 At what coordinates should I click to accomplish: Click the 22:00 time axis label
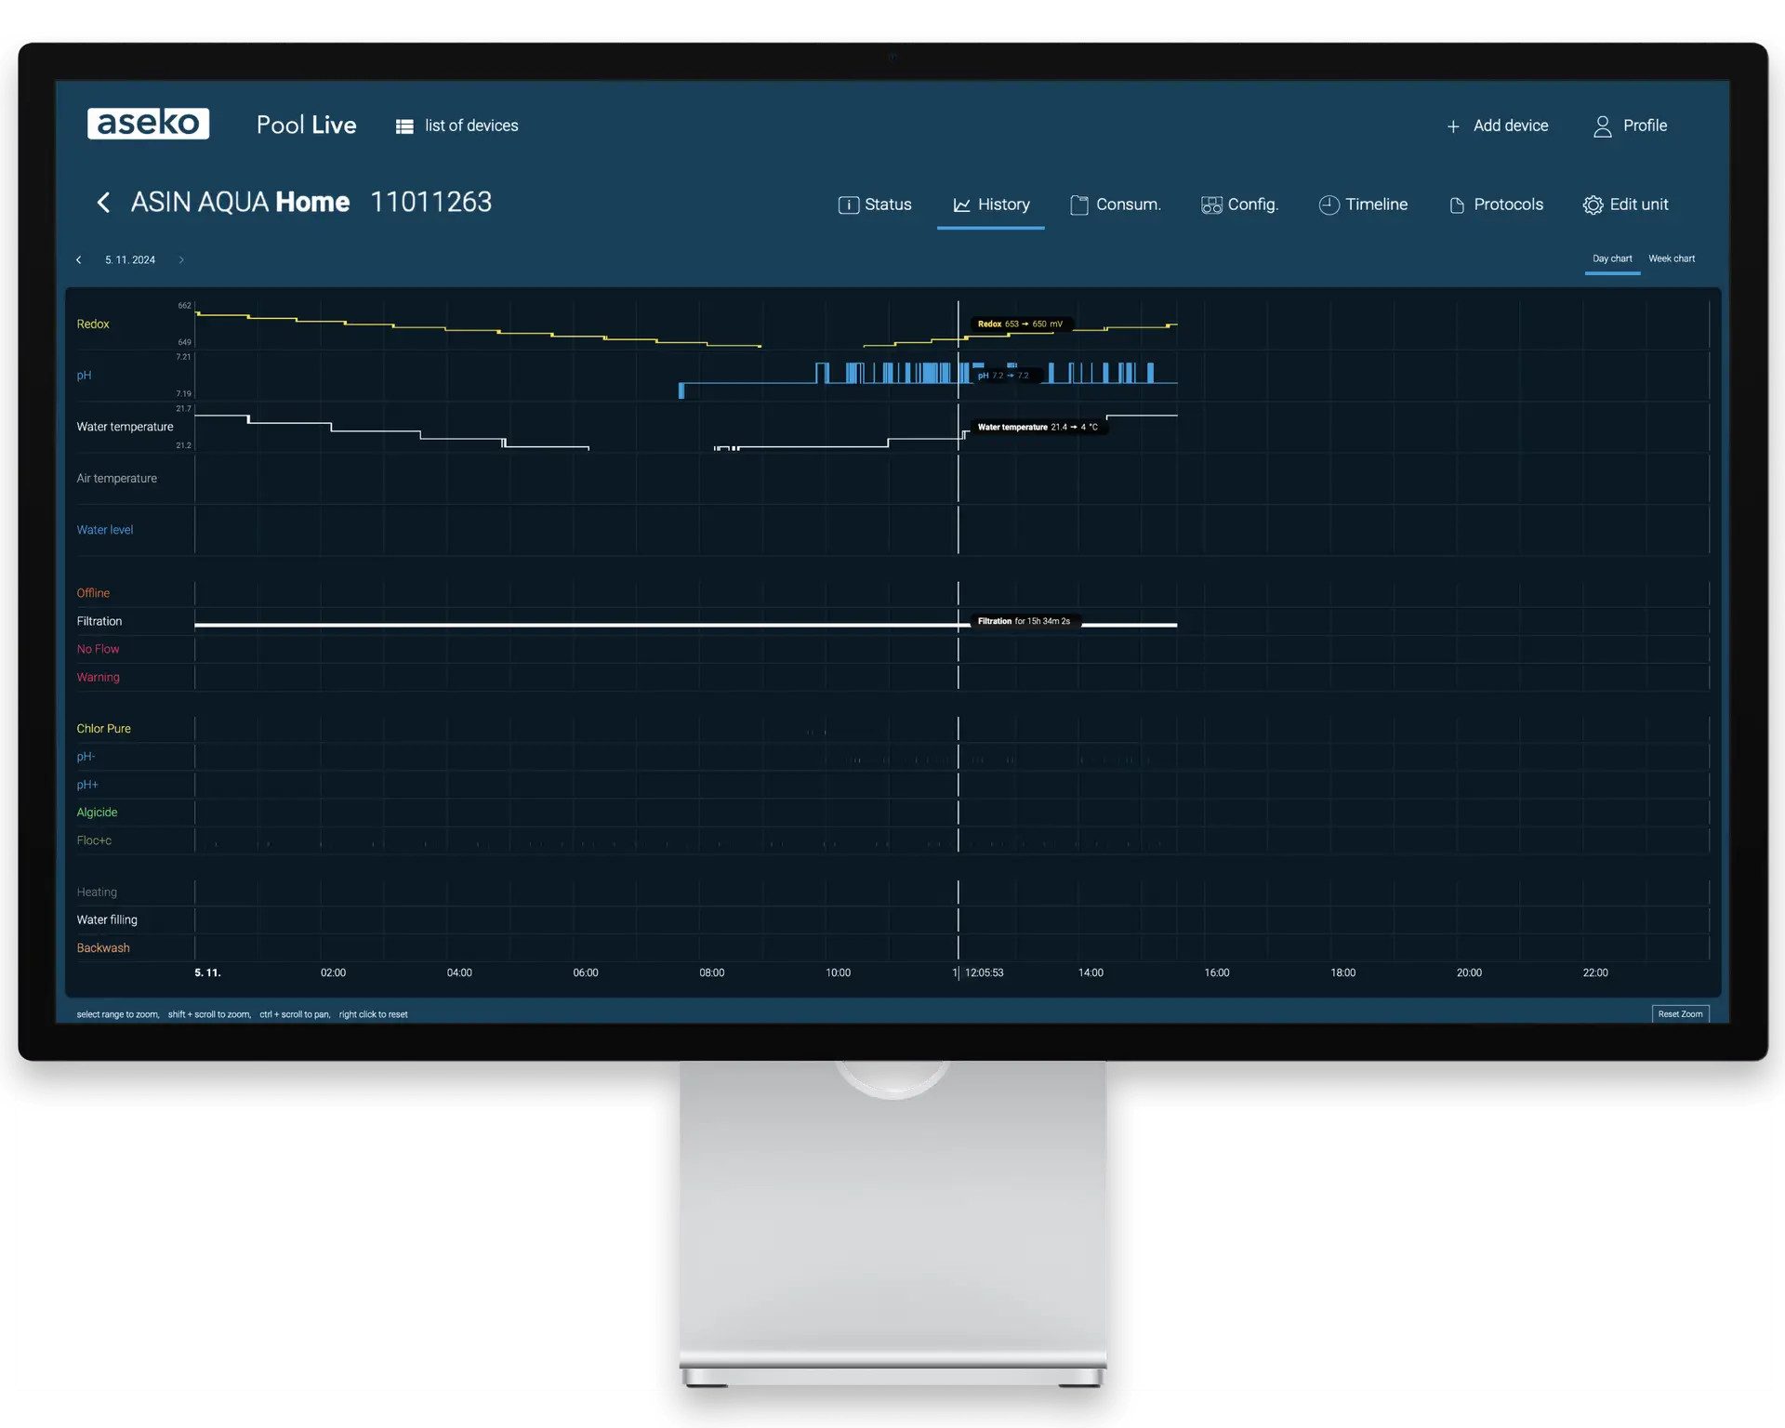pos(1595,973)
